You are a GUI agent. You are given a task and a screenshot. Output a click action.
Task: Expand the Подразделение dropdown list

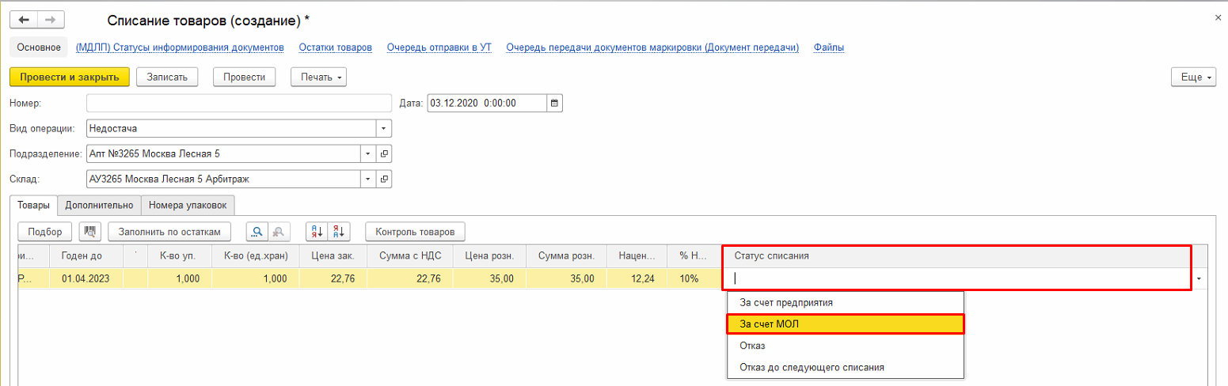[368, 153]
